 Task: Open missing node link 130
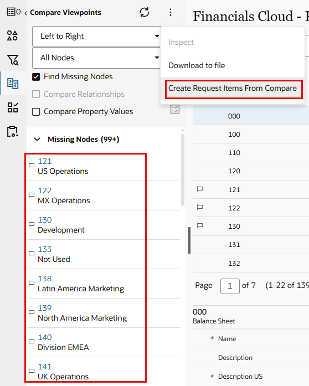tap(44, 220)
